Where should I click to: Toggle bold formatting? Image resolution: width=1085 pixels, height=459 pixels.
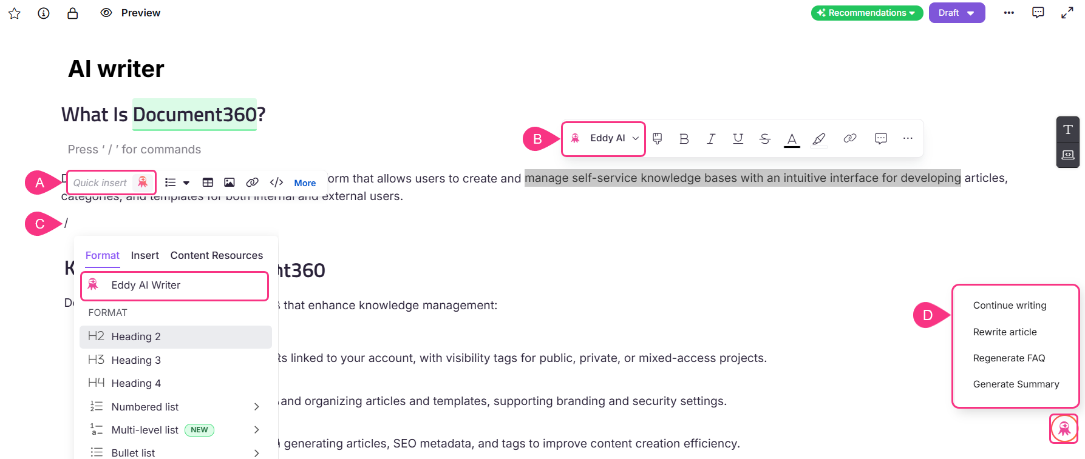coord(684,139)
